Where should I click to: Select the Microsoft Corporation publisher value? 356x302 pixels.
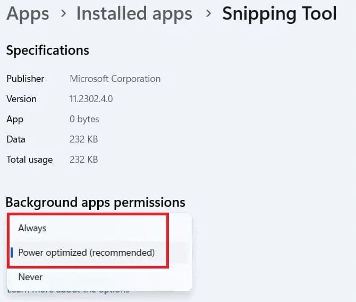(115, 79)
